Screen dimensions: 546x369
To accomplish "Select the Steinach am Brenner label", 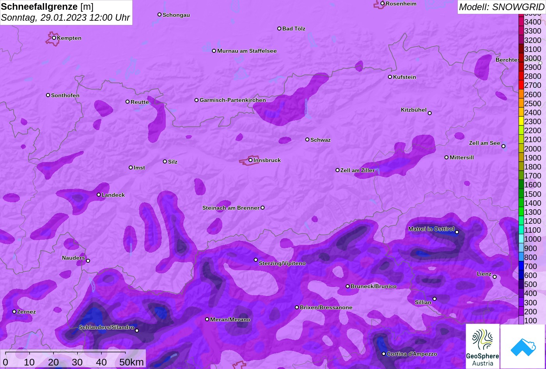I will tap(231, 208).
